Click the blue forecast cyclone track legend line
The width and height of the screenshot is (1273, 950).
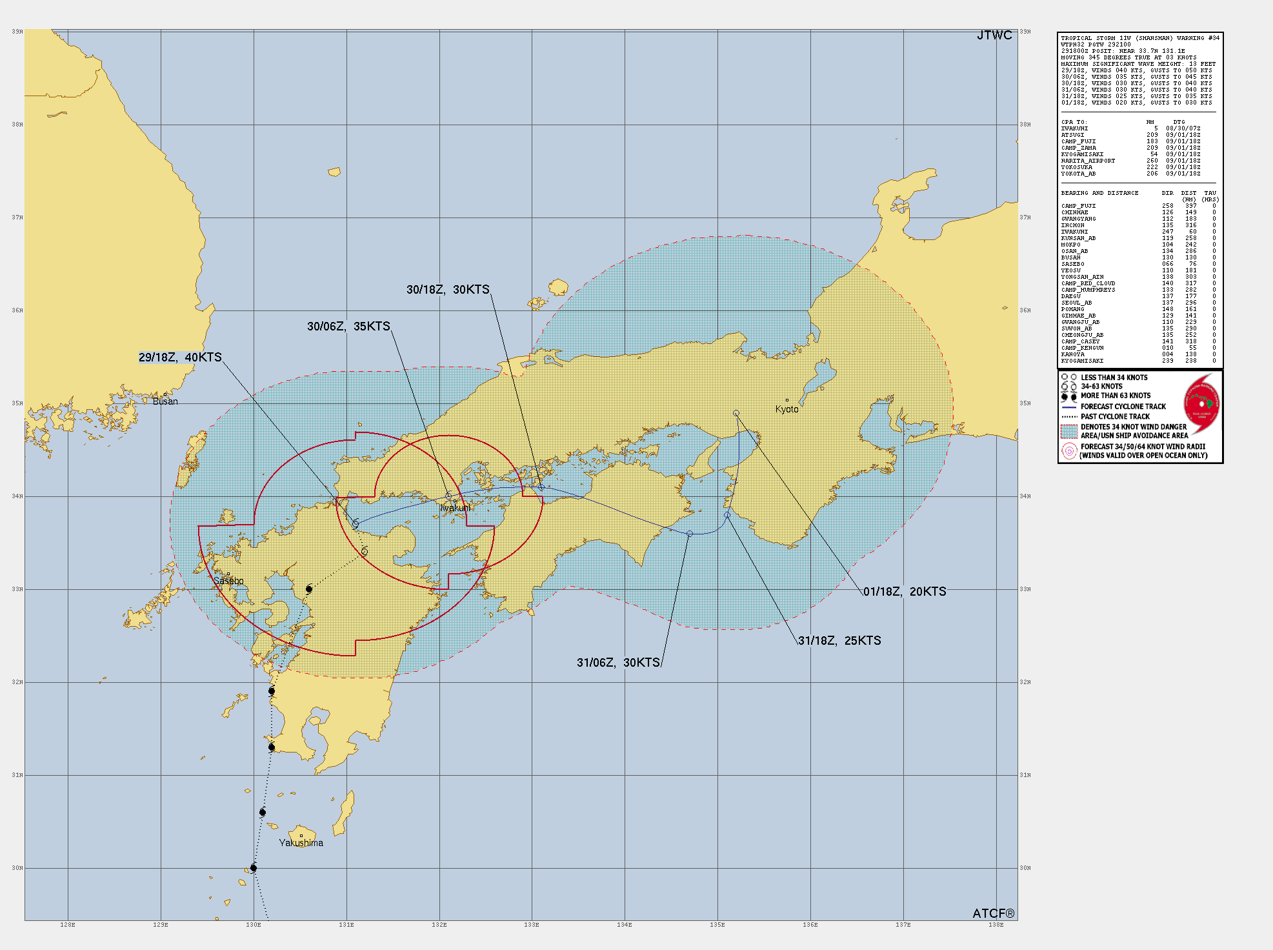[x=1069, y=407]
